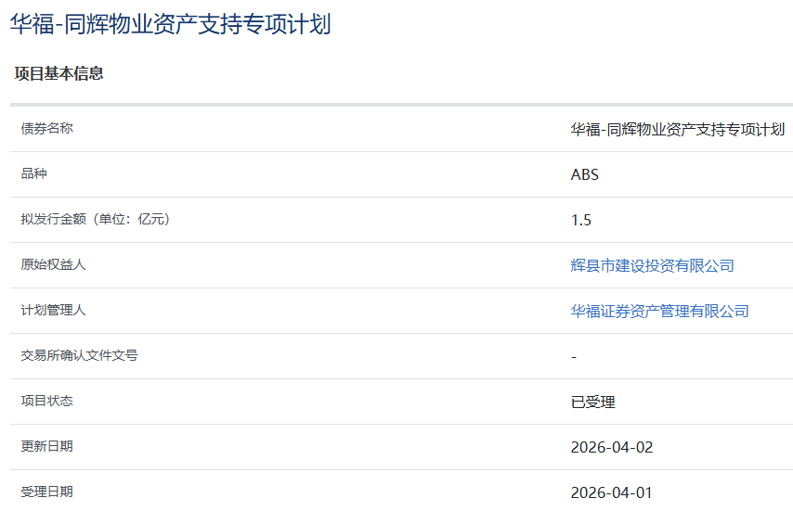Screen dimensions: 793x511
Task: Select the 更新日期 label
Action: [x=47, y=446]
